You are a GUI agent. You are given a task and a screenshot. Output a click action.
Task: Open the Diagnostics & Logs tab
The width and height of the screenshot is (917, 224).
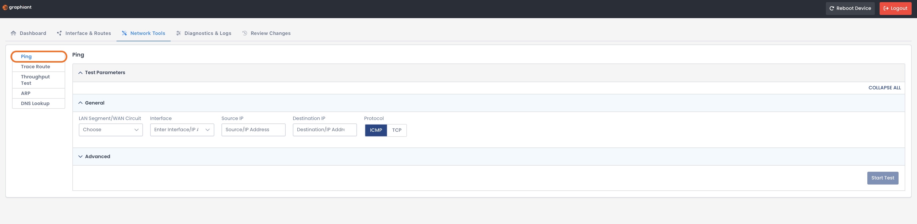click(x=204, y=33)
